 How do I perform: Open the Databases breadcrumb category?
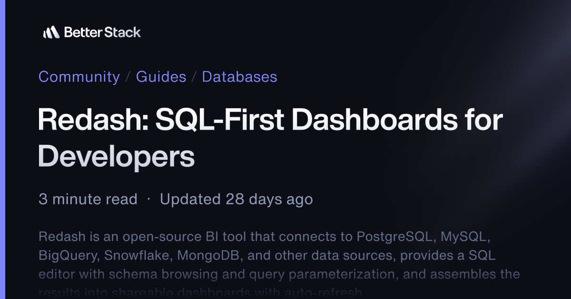click(239, 76)
